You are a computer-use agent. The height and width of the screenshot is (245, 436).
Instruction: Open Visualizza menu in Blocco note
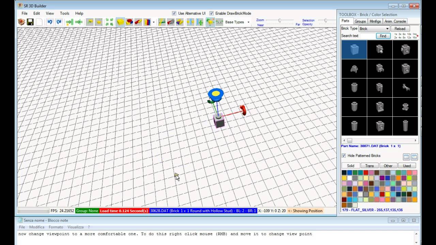click(x=76, y=227)
